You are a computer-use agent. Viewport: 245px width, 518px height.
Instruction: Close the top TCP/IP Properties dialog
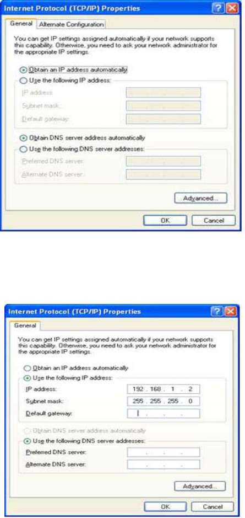pyautogui.click(x=232, y=8)
